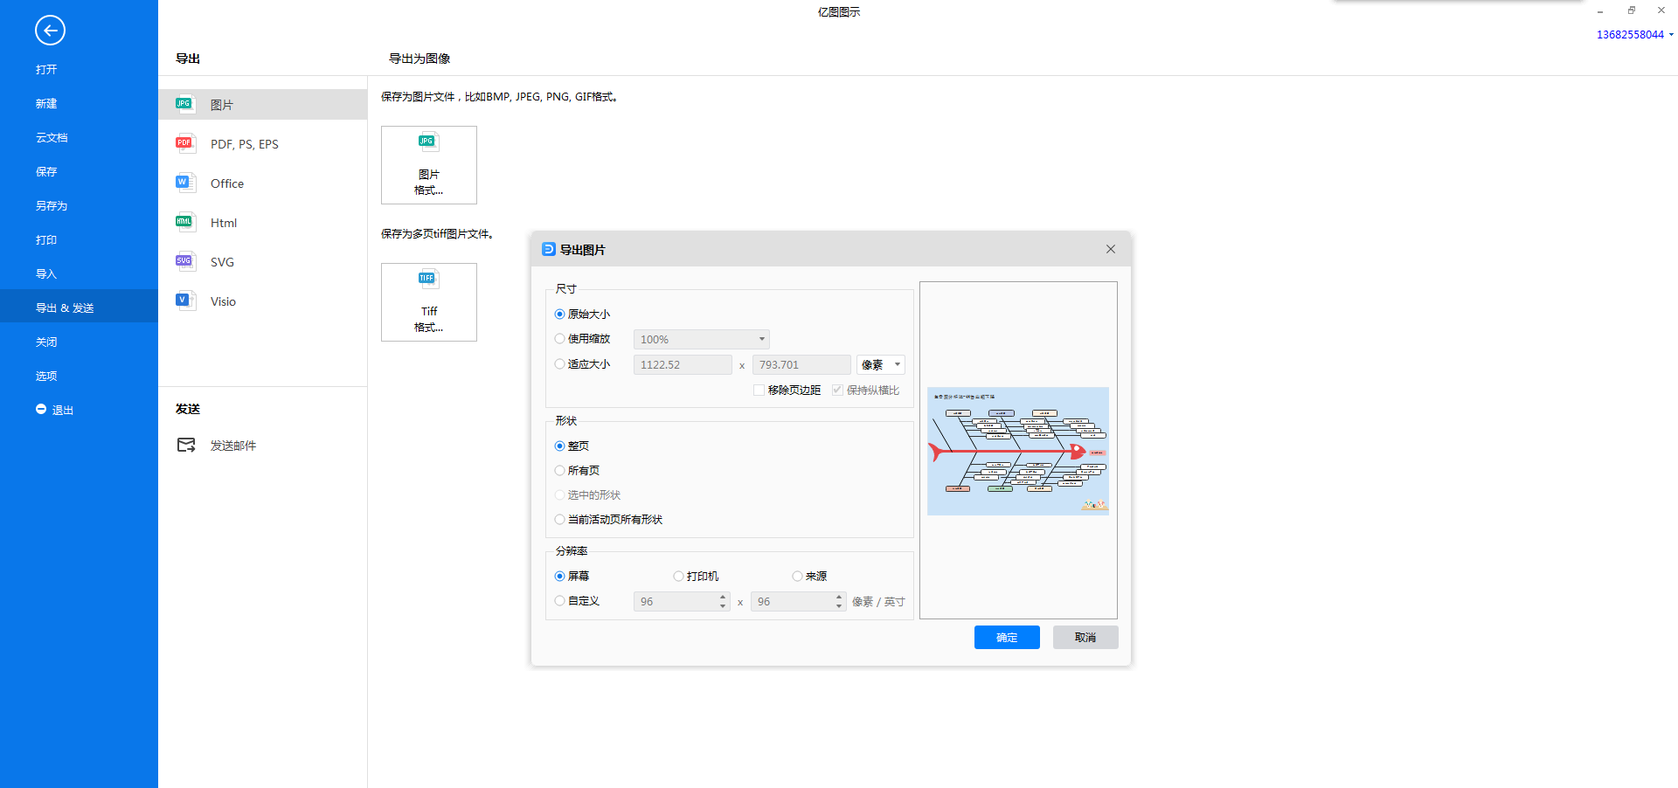The image size is (1678, 788).
Task: Choose 当前活动页所有形状 radio option
Action: (x=560, y=520)
